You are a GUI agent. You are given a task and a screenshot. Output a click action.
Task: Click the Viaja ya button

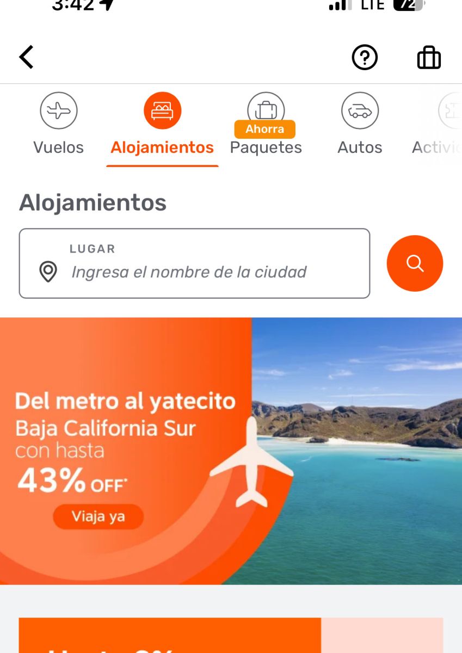pyautogui.click(x=98, y=516)
